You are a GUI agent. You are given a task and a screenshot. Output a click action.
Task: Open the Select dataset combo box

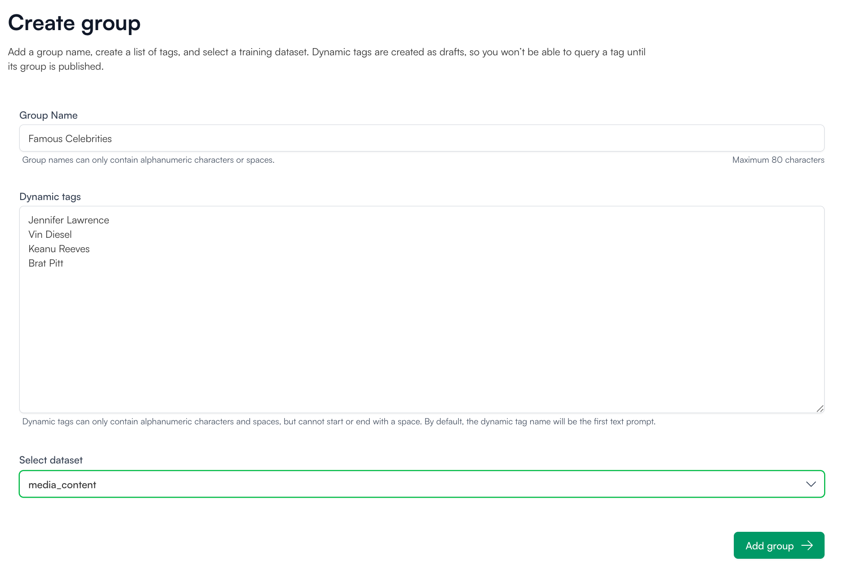(x=421, y=484)
